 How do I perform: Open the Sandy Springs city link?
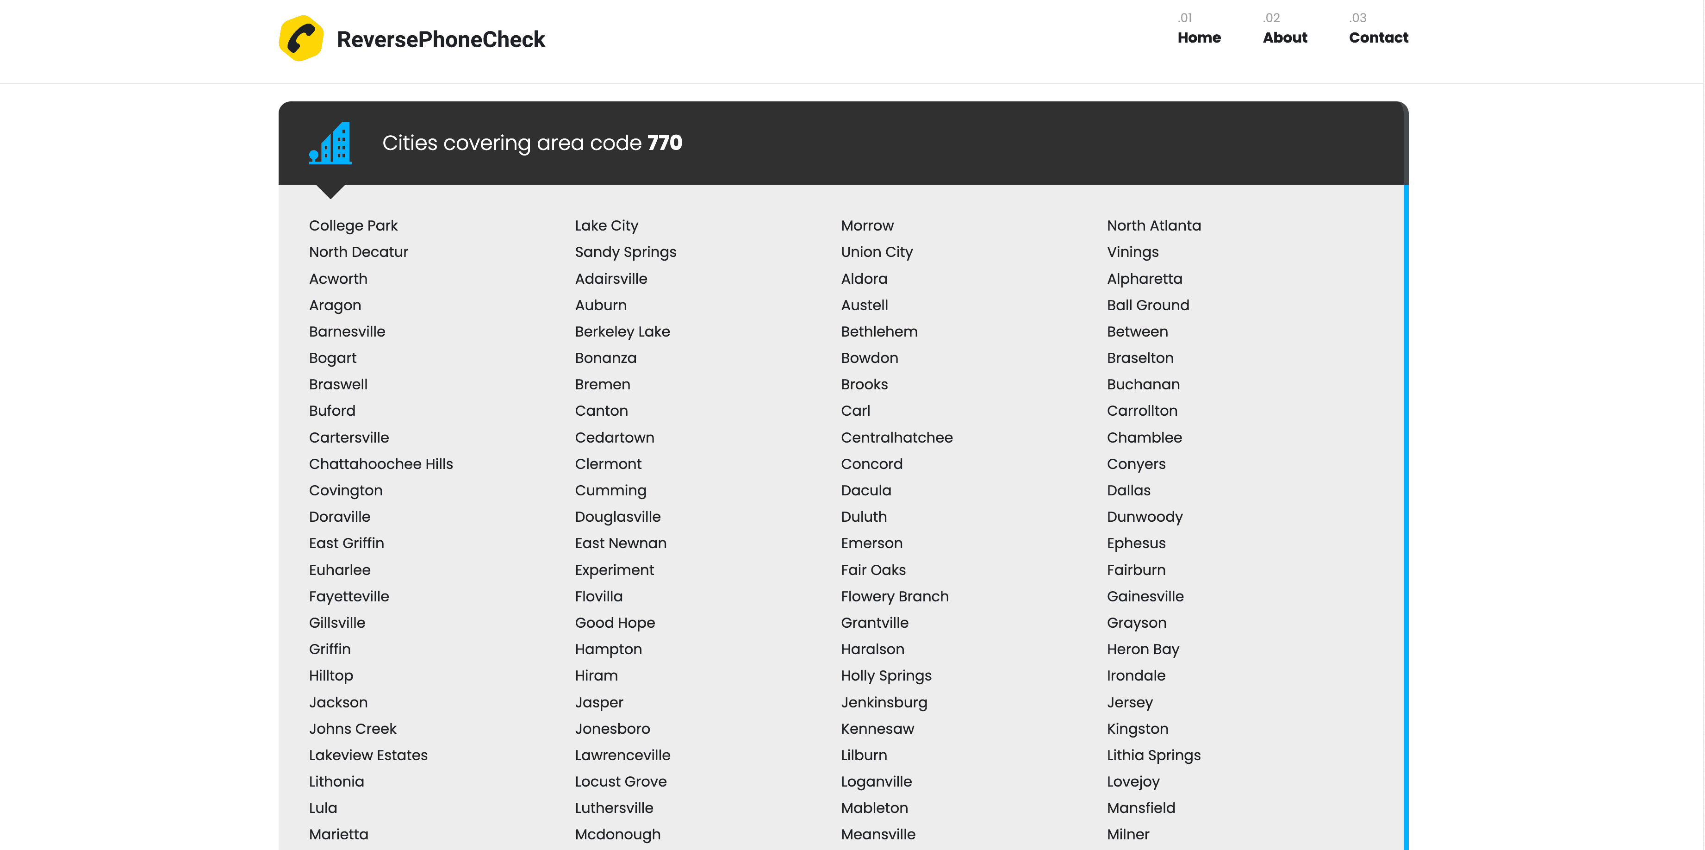click(625, 252)
